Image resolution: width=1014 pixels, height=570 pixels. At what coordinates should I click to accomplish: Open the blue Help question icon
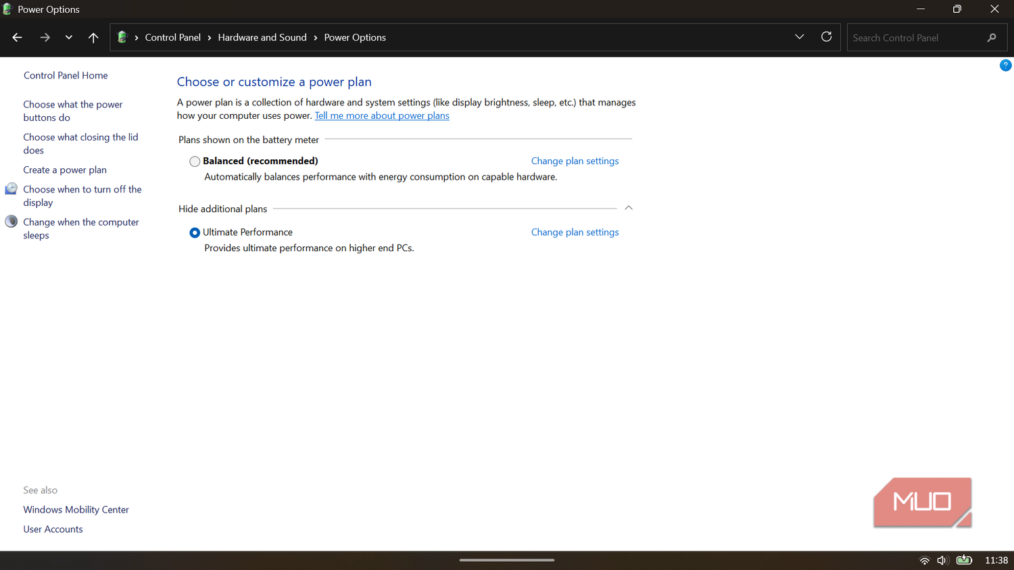click(x=1005, y=66)
